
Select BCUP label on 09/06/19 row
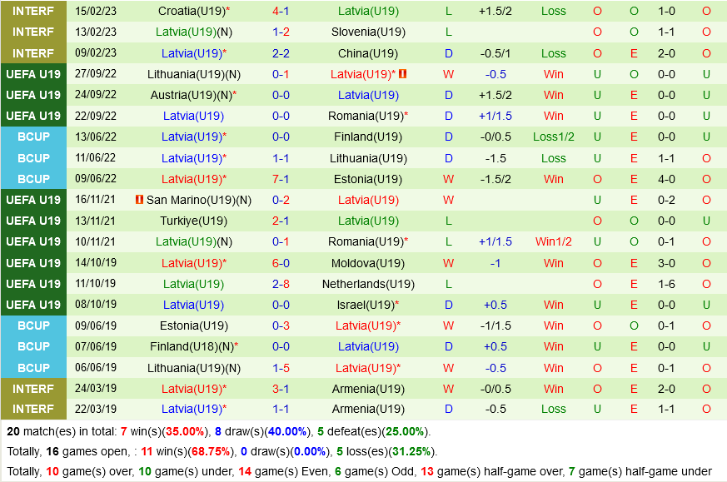coord(33,325)
